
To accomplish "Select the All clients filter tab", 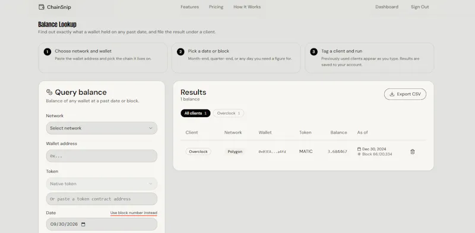I will tap(195, 113).
